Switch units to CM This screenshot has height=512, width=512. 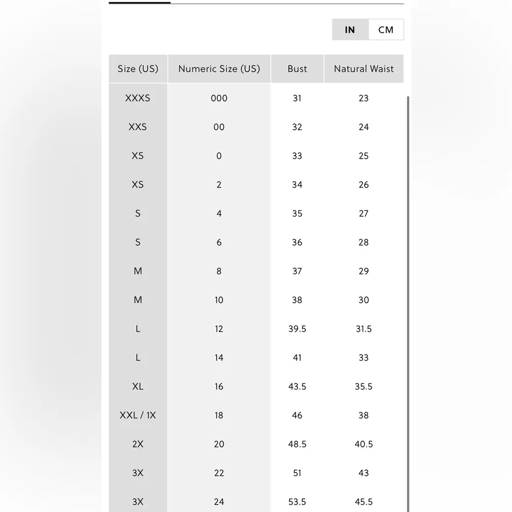click(x=386, y=30)
